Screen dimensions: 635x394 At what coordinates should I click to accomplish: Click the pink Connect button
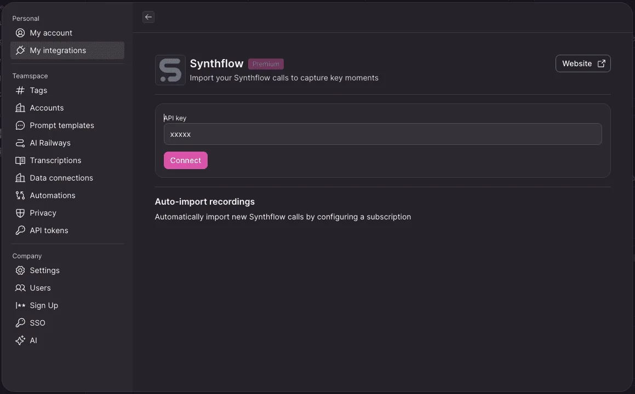tap(186, 160)
